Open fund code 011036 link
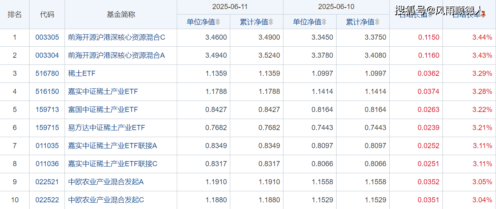The image size is (496, 209). point(47,164)
